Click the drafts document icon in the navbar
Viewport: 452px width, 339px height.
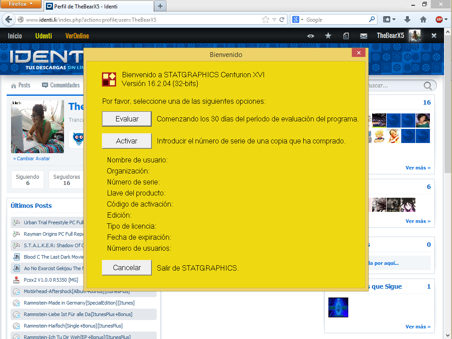[346, 36]
